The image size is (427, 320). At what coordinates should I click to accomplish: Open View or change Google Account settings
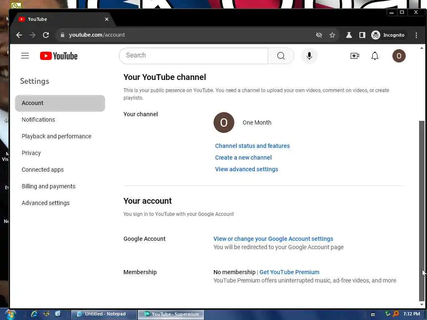(x=273, y=239)
